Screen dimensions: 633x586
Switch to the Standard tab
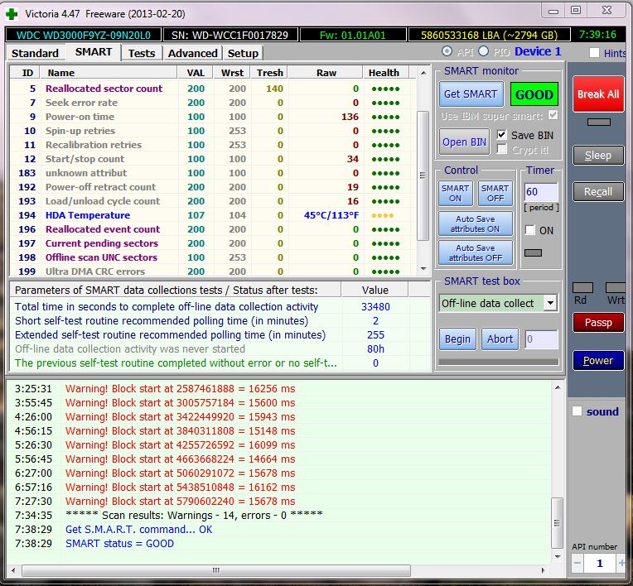tap(35, 53)
